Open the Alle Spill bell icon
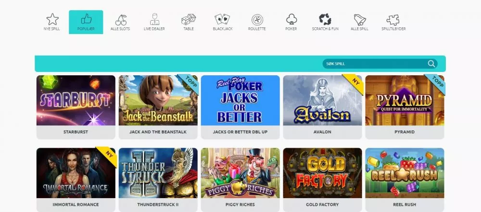Image resolution: width=481 pixels, height=212 pixels. click(359, 20)
